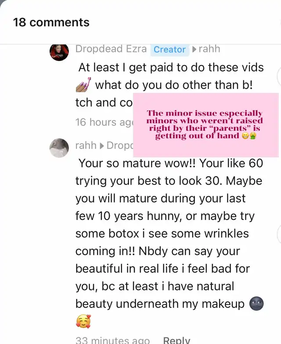Tap rahh's username on second comment
The height and width of the screenshot is (344, 281).
point(86,145)
